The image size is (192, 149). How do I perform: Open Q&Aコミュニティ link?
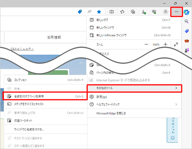point(22,49)
